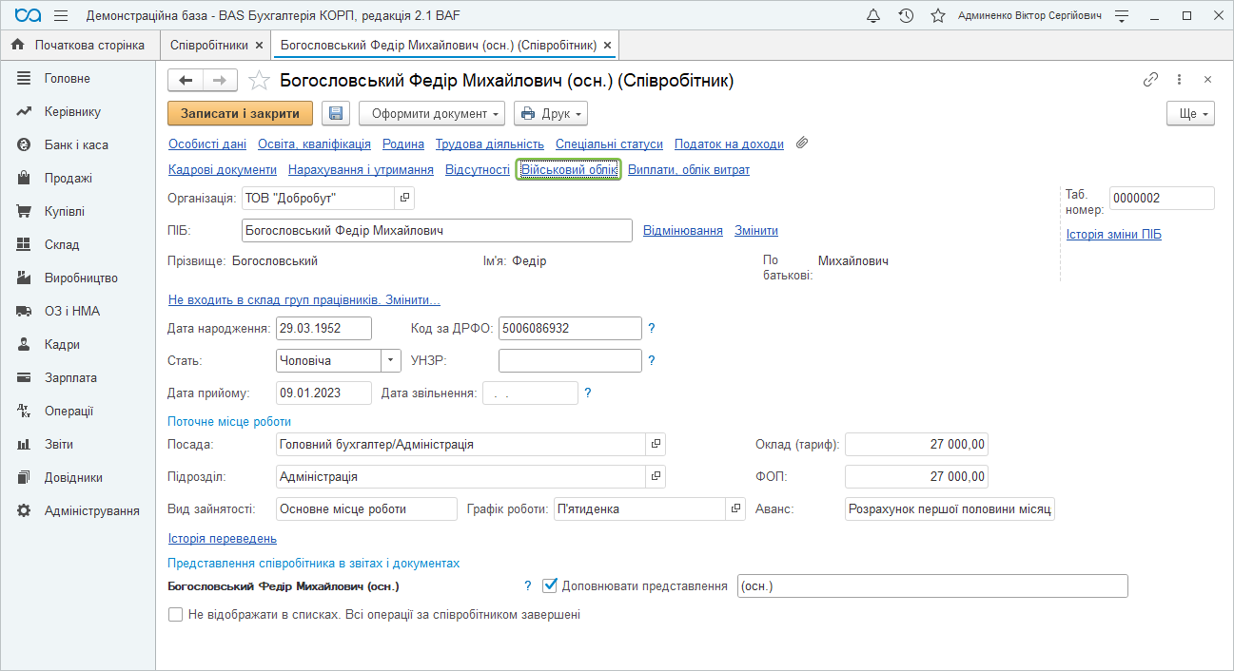Copy link to this employee card

pyautogui.click(x=1150, y=80)
